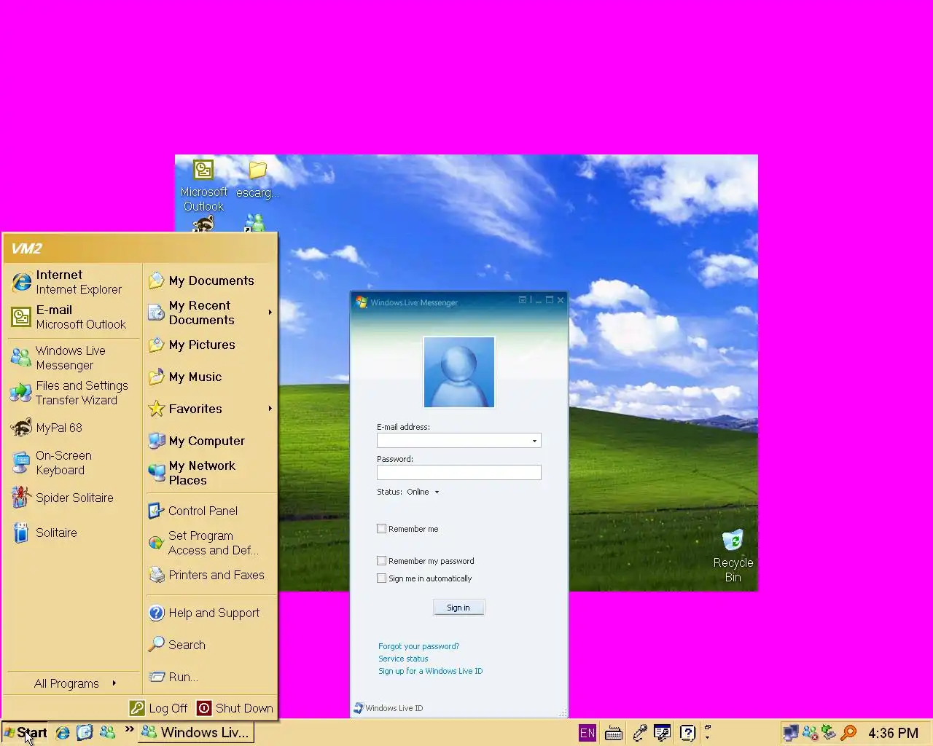Open the Run dialog

211,677
